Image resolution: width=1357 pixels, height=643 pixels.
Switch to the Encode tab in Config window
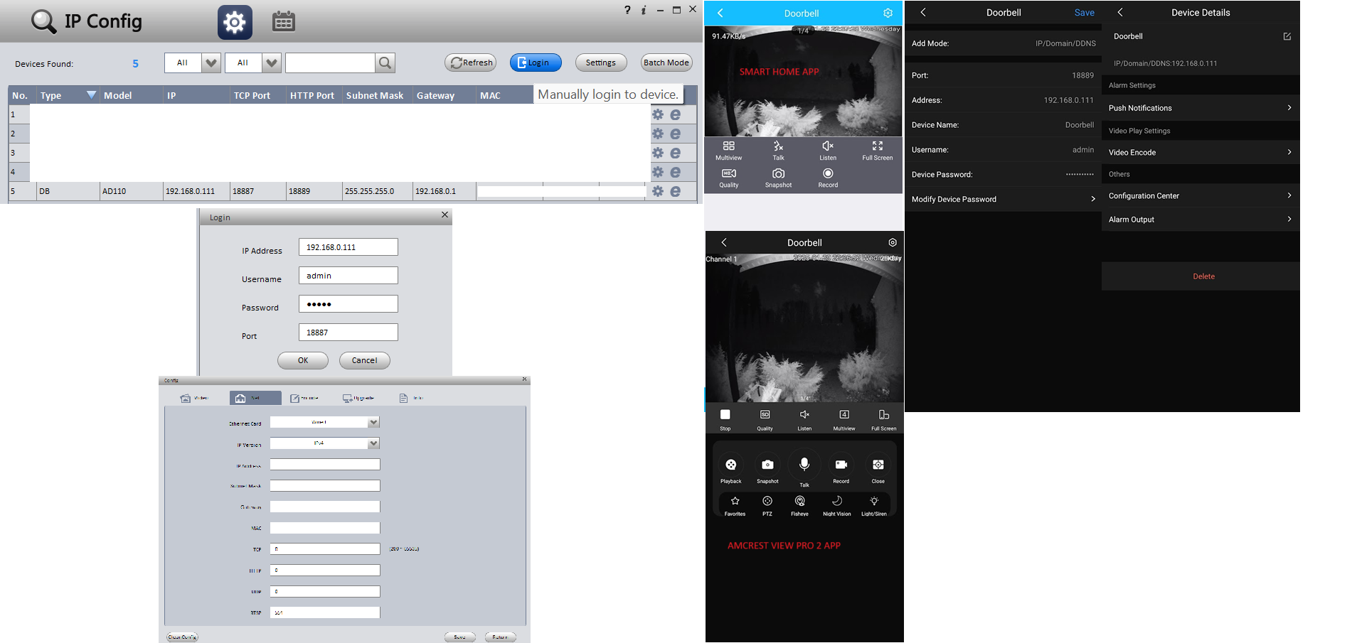click(304, 398)
